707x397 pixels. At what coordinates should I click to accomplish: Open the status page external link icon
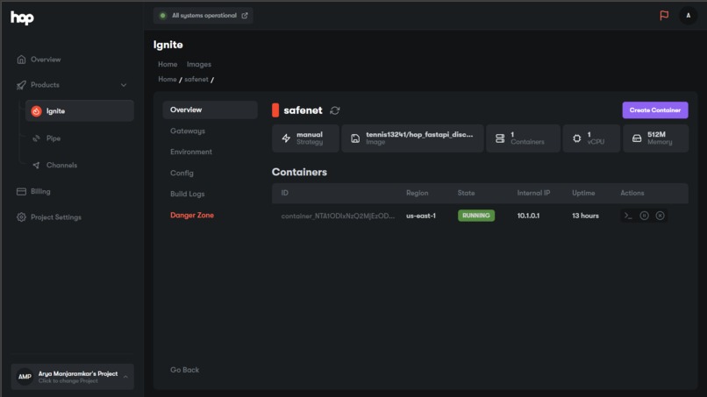click(x=245, y=15)
